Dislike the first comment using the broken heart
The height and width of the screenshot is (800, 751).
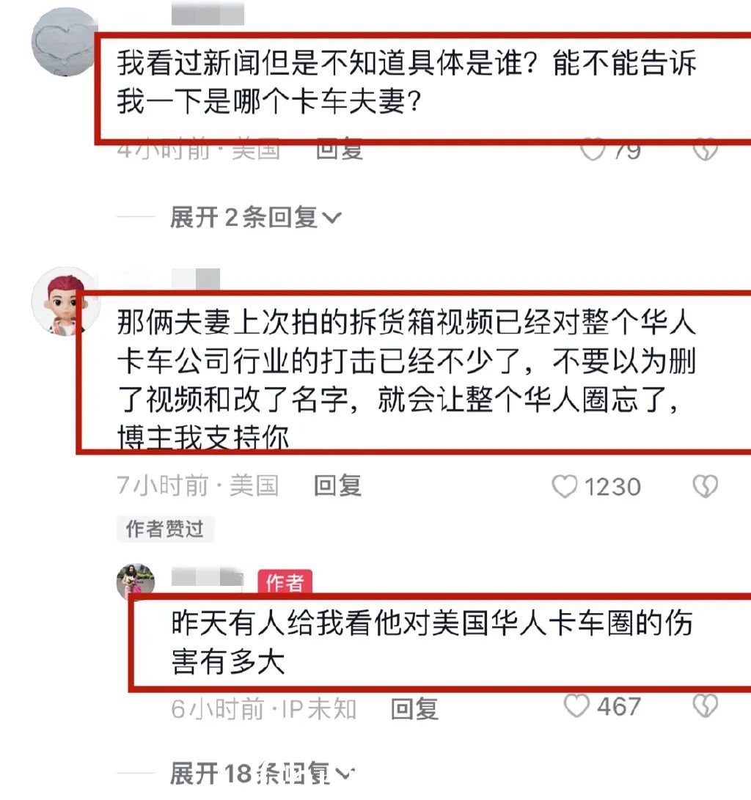coord(706,150)
